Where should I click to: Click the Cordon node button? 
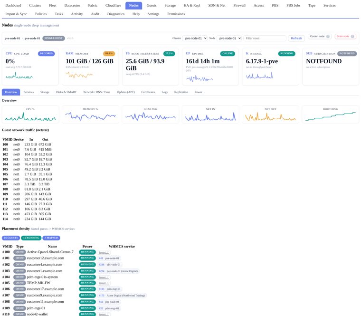coord(320,37)
